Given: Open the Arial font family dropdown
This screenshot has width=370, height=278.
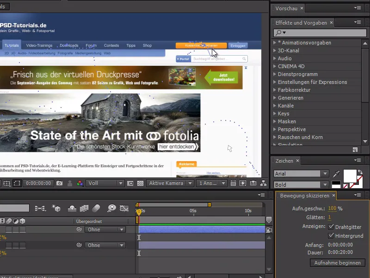Looking at the screenshot, I should [301, 174].
